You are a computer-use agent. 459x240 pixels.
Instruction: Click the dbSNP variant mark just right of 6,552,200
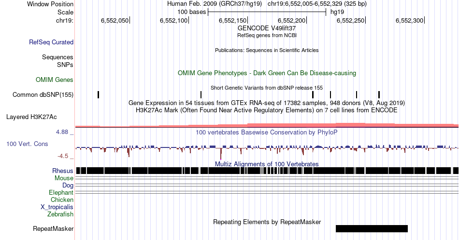click(313, 94)
